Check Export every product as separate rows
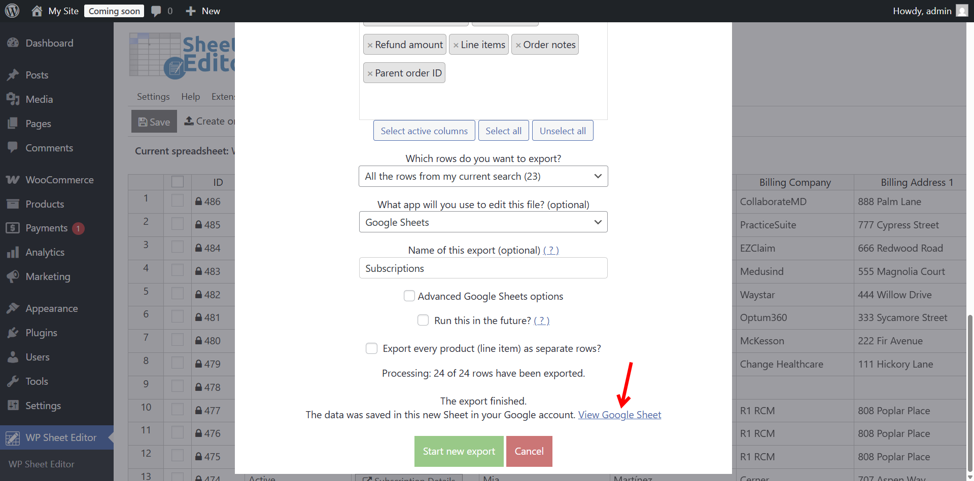This screenshot has width=974, height=481. (371, 348)
